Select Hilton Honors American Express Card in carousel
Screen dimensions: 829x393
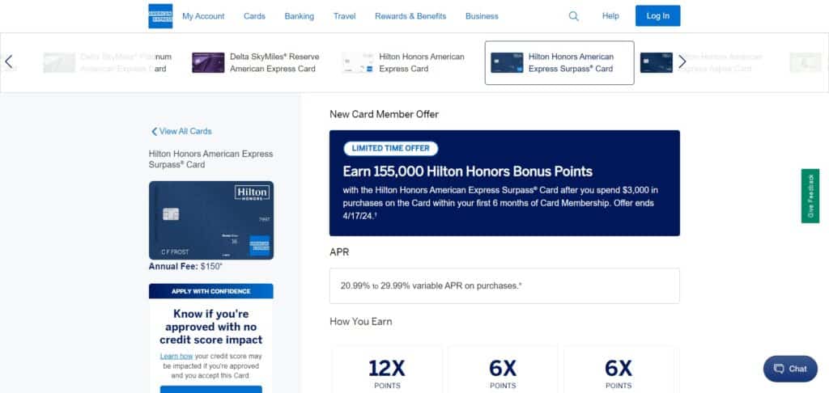[x=403, y=62]
